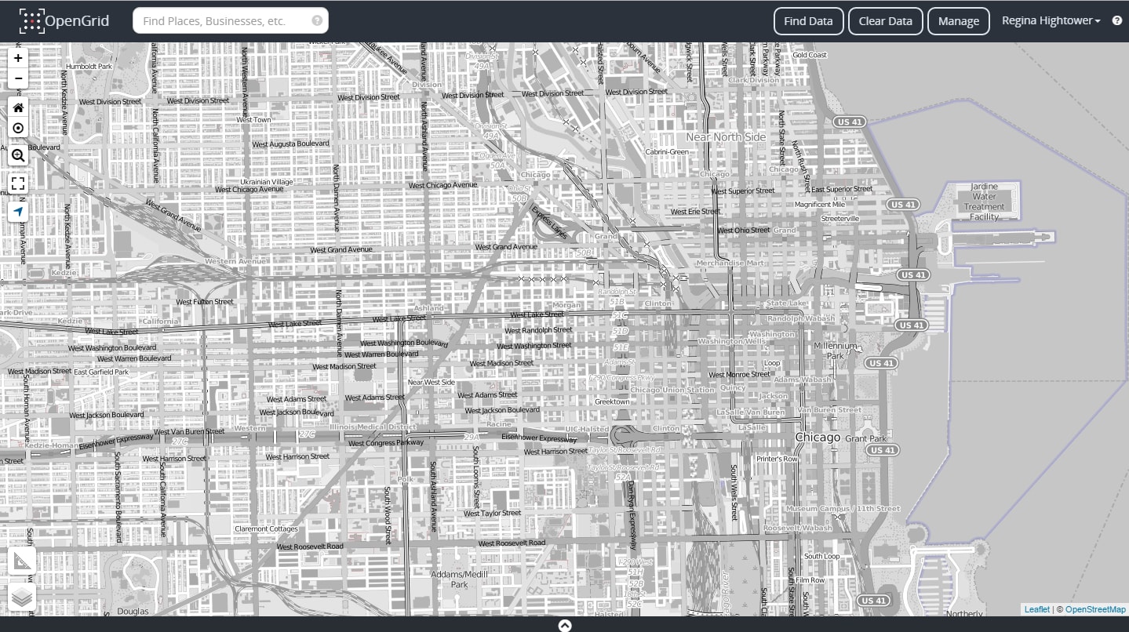Screen dimensions: 1129x632
Task: Click the Clark/Division station label
Action: (x=754, y=80)
